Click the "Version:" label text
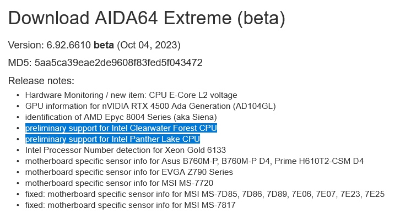The height and width of the screenshot is (220, 400). pos(25,45)
